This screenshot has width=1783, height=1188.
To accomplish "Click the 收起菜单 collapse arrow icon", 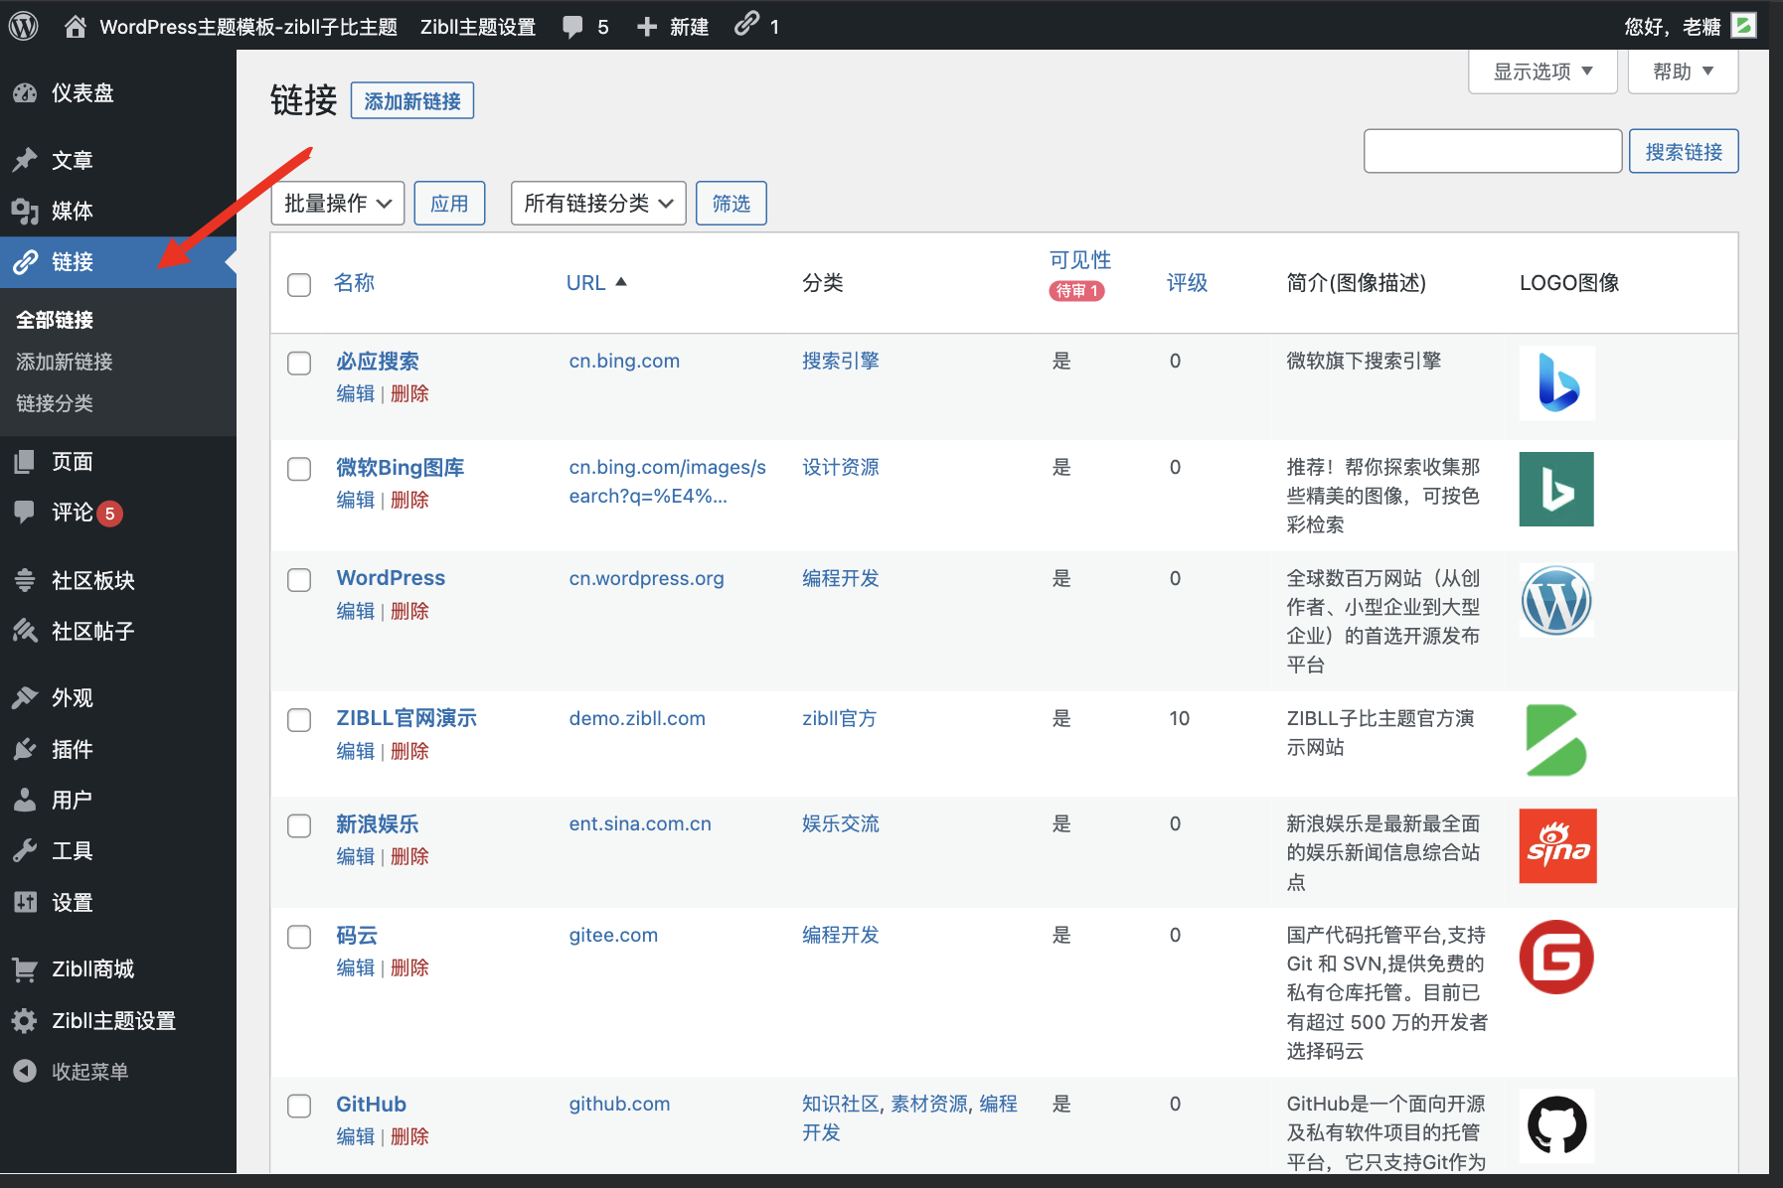I will coord(25,1072).
